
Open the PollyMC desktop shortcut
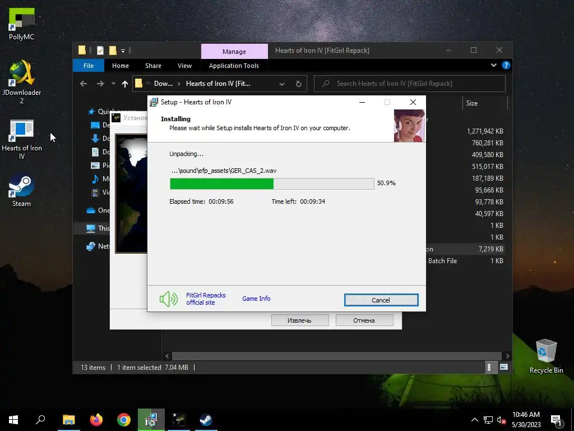coord(22,24)
